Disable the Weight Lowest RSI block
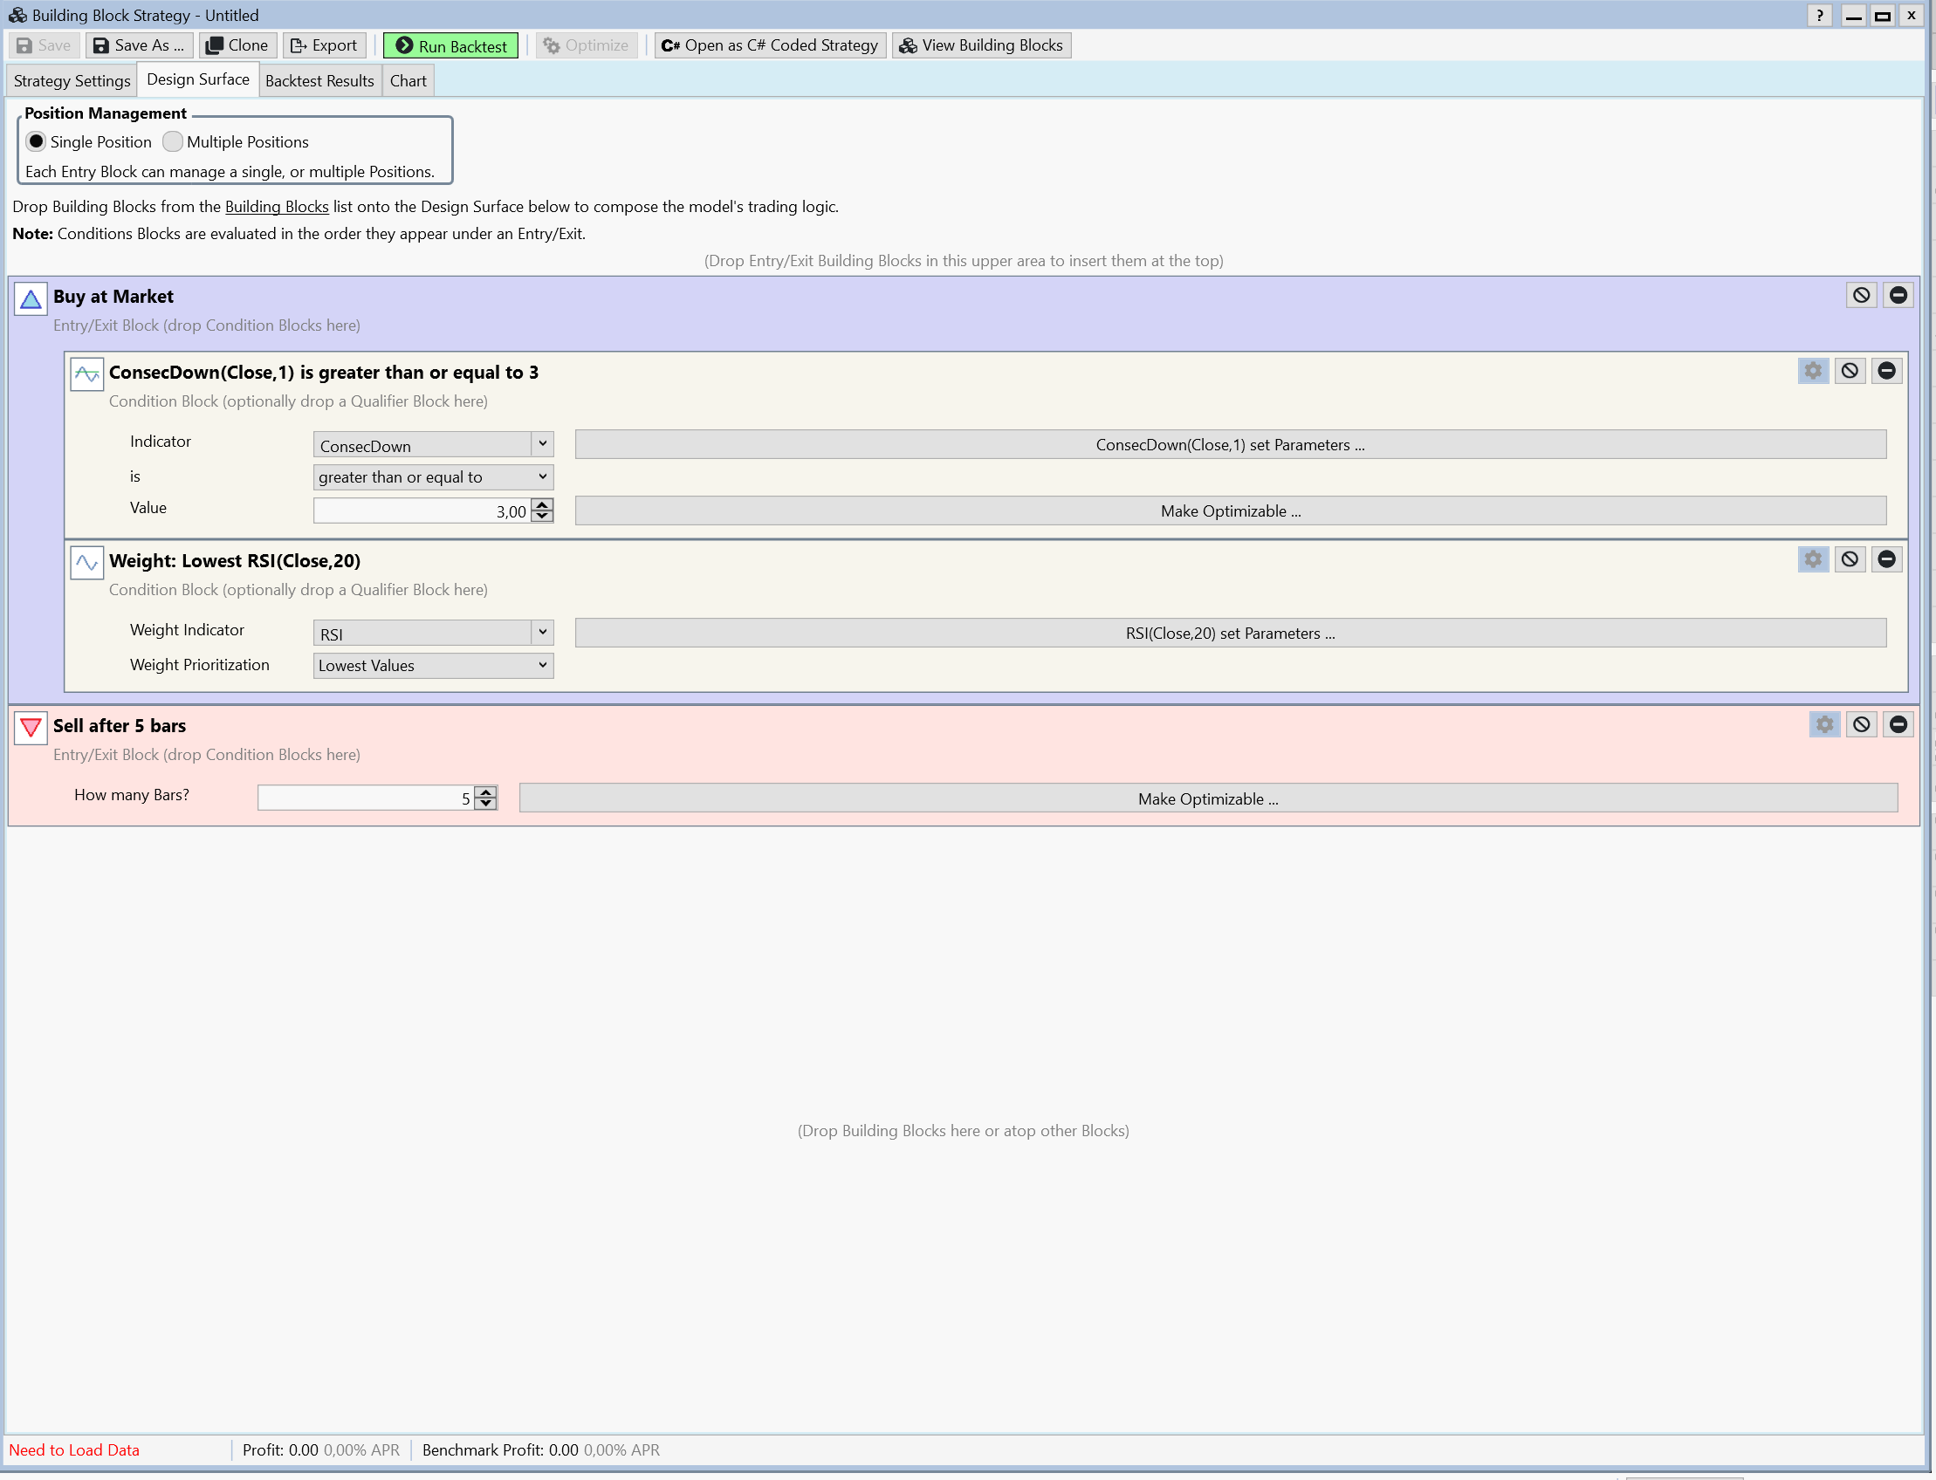This screenshot has width=1936, height=1480. [x=1850, y=559]
